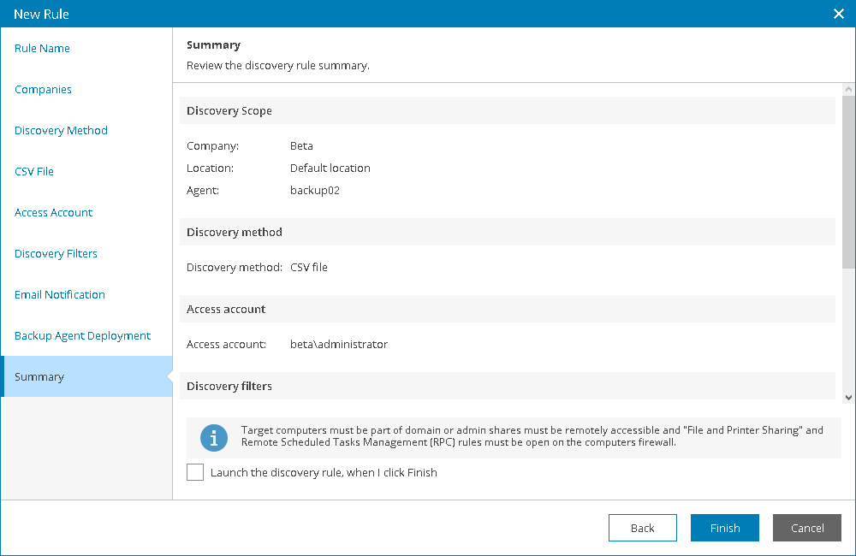Screen dimensions: 856x556
Task: Select the Discovery filters section header
Action: click(507, 386)
